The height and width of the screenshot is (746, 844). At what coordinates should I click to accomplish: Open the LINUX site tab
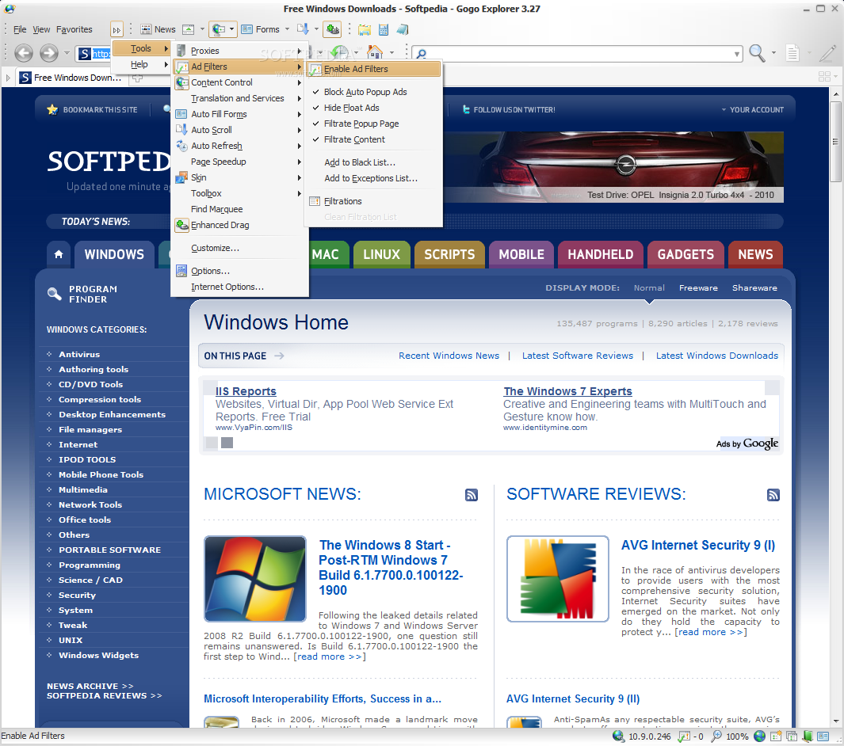(382, 254)
